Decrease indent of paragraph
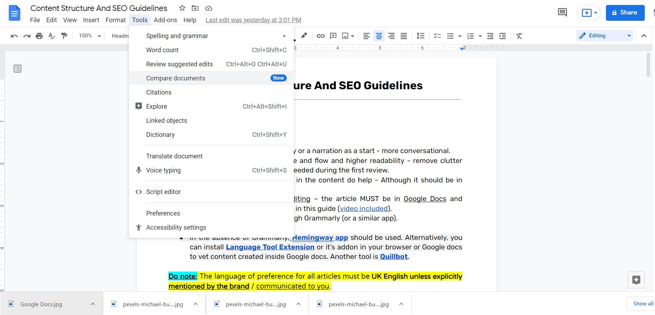Image resolution: width=655 pixels, height=315 pixels. 490,36
